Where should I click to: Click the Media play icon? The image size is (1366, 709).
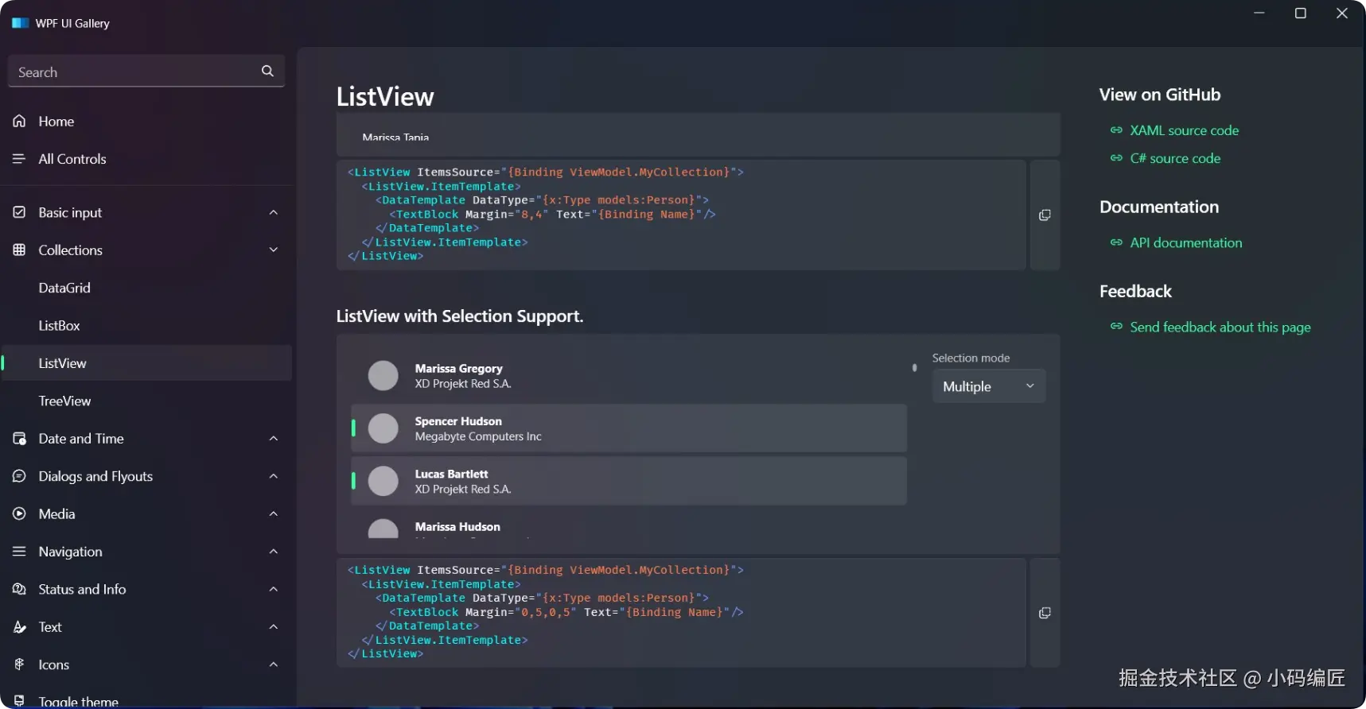tap(19, 513)
